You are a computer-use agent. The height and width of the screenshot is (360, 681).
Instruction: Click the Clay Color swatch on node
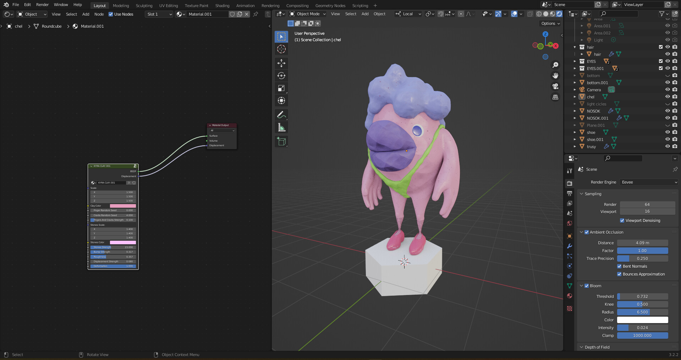123,206
